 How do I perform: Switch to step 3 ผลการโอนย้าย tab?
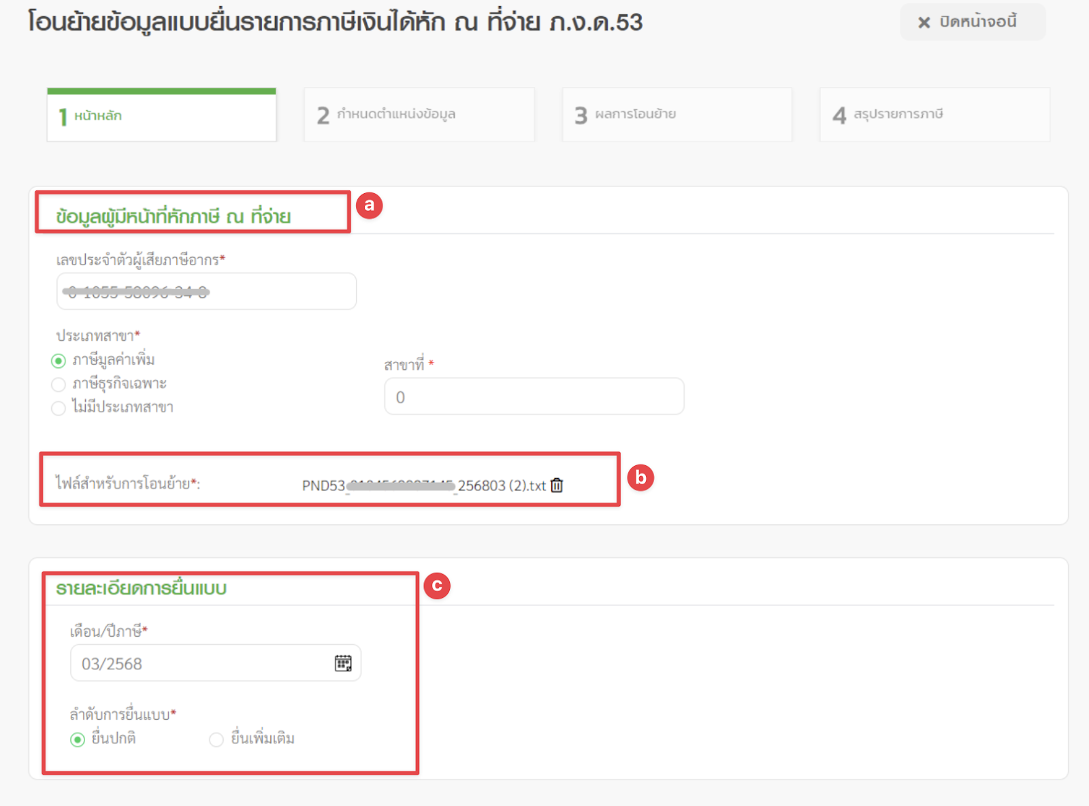pyautogui.click(x=677, y=115)
